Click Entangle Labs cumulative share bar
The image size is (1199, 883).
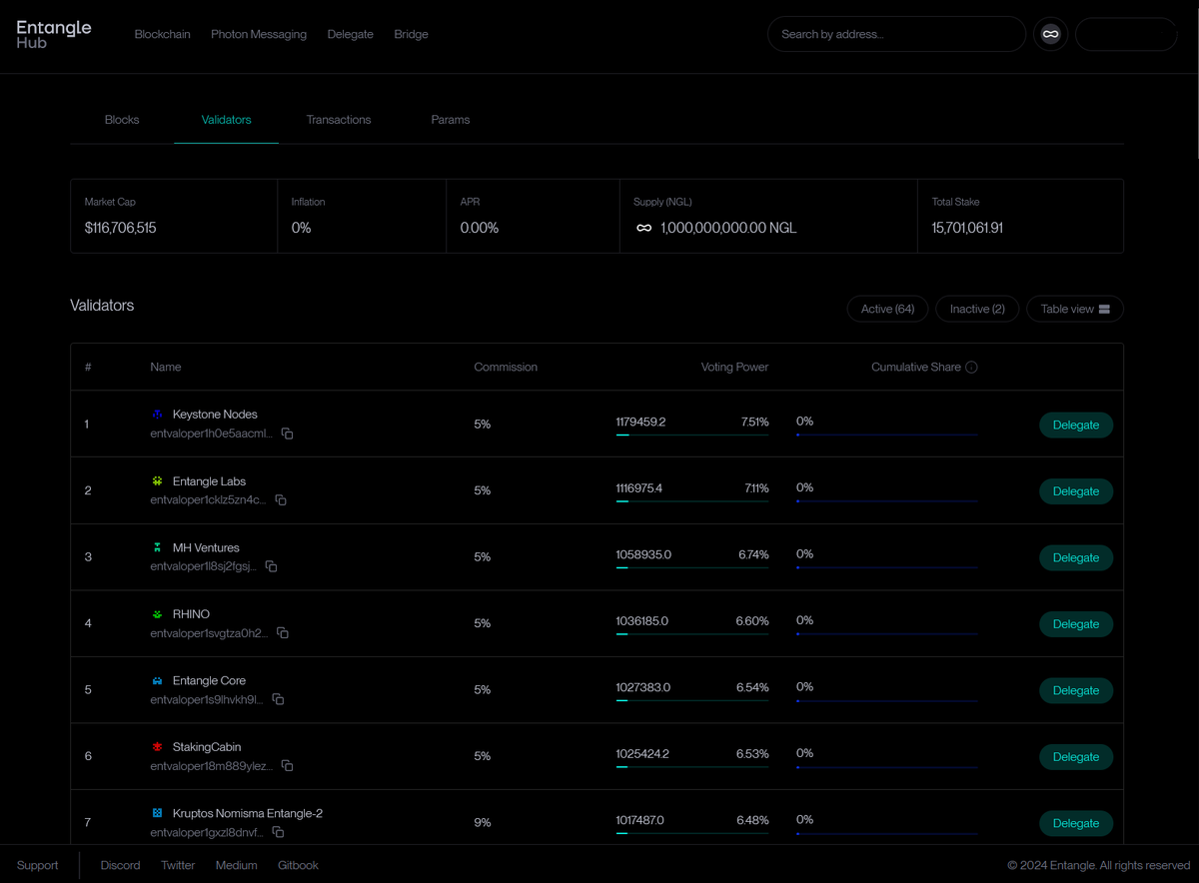tap(886, 501)
